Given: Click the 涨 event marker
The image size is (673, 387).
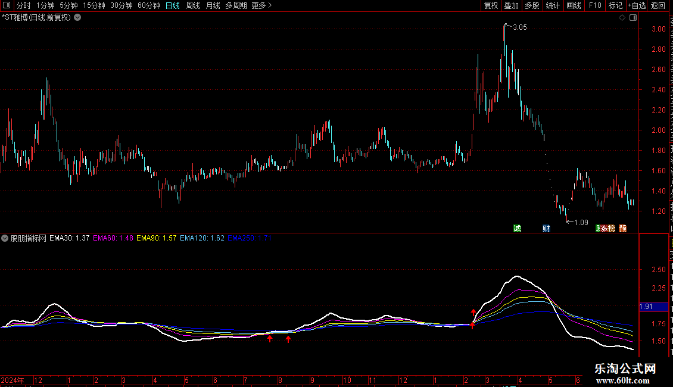Looking at the screenshot, I should point(605,228).
